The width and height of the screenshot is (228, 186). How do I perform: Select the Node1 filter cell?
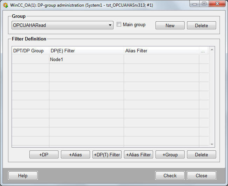click(x=87, y=59)
